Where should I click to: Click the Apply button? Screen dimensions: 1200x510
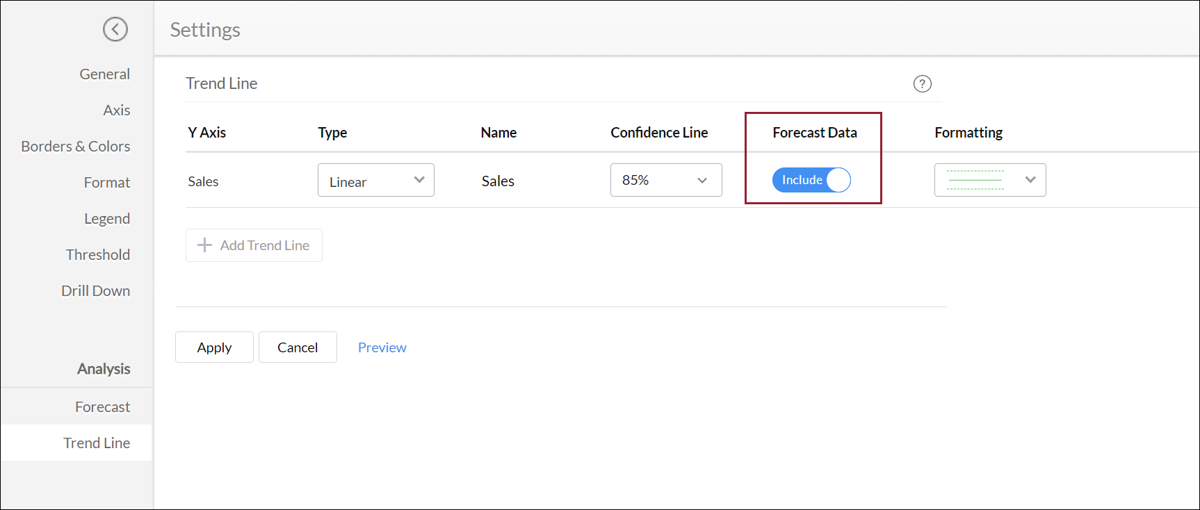tap(214, 347)
